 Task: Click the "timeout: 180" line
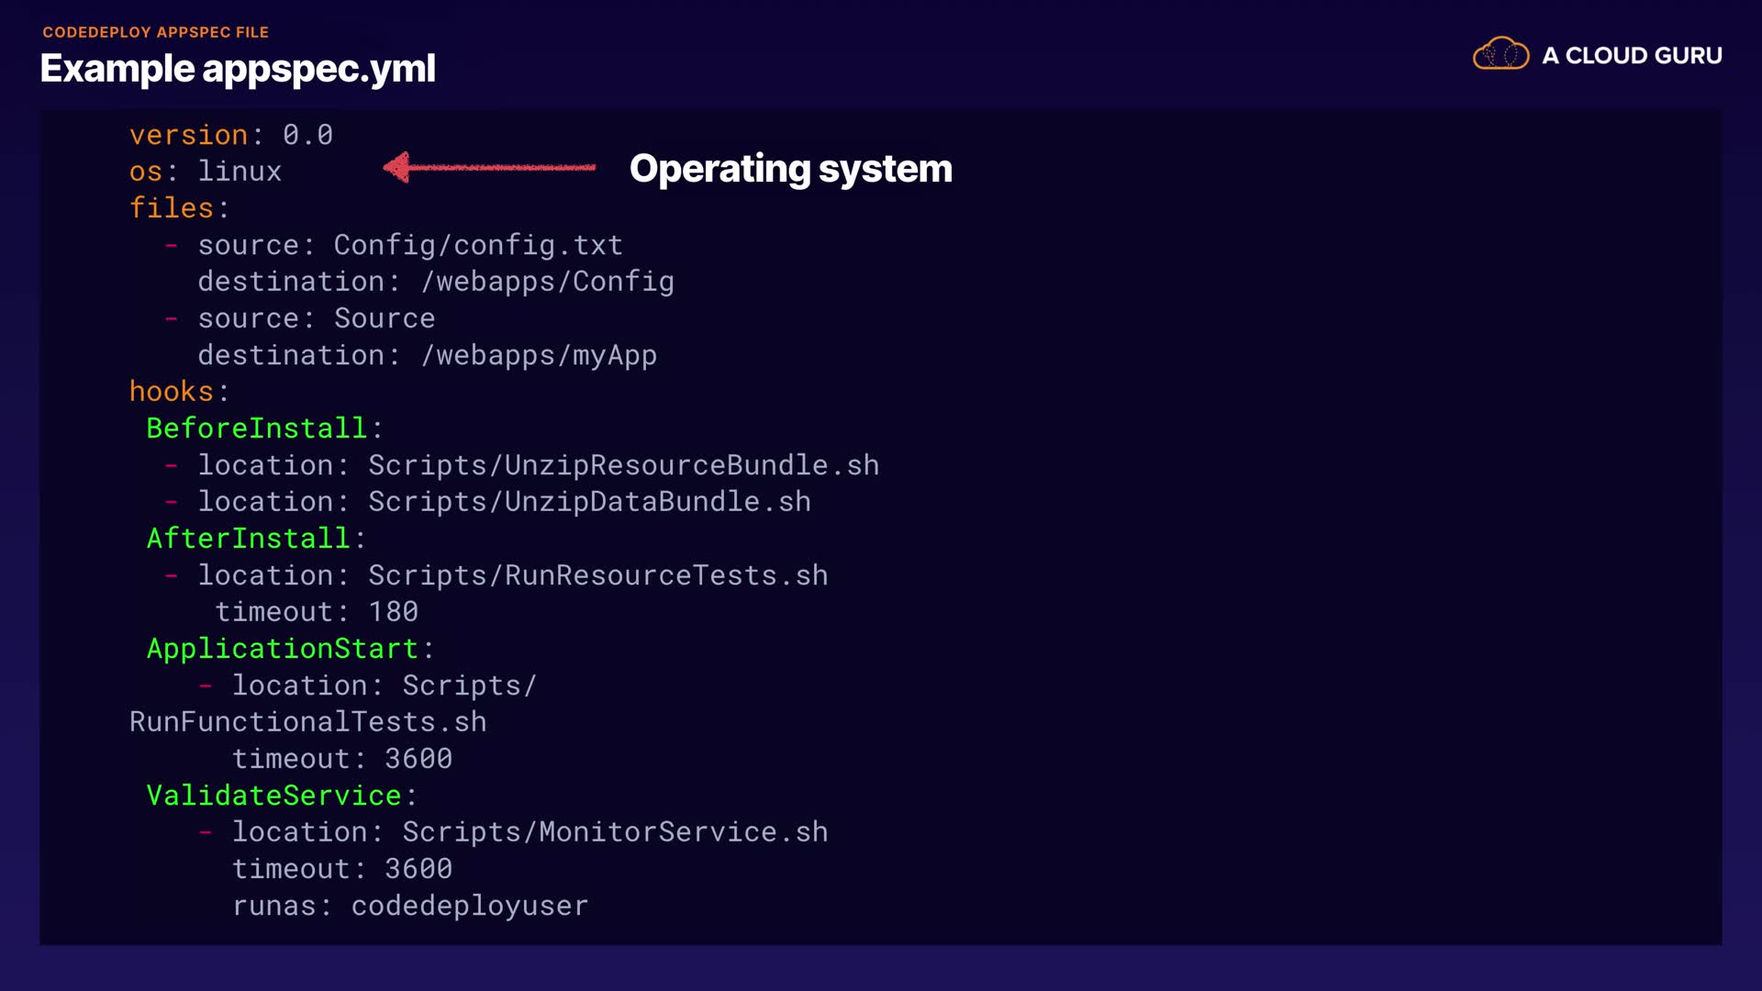click(316, 612)
